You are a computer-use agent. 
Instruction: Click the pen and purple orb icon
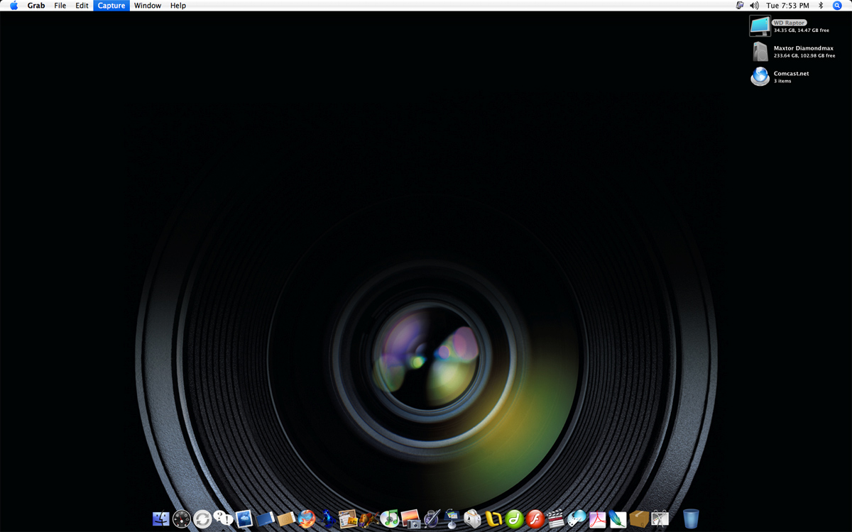431,519
